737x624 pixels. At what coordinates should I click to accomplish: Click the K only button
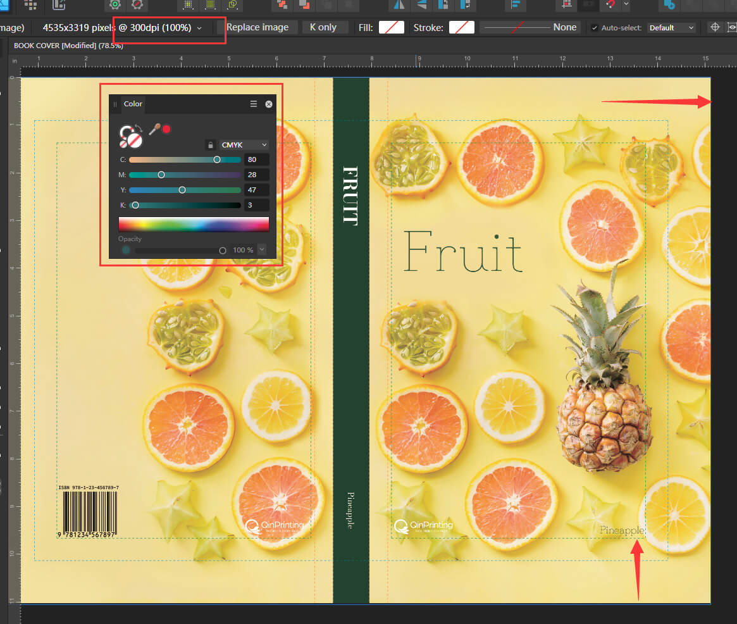(323, 27)
